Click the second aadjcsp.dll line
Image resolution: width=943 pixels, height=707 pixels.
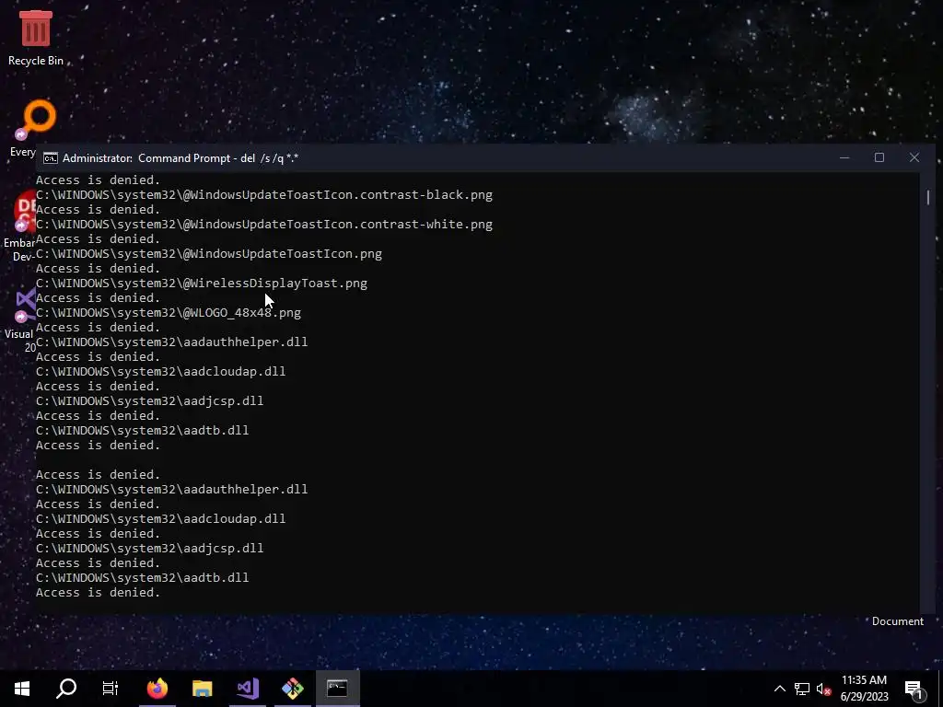[x=150, y=549]
